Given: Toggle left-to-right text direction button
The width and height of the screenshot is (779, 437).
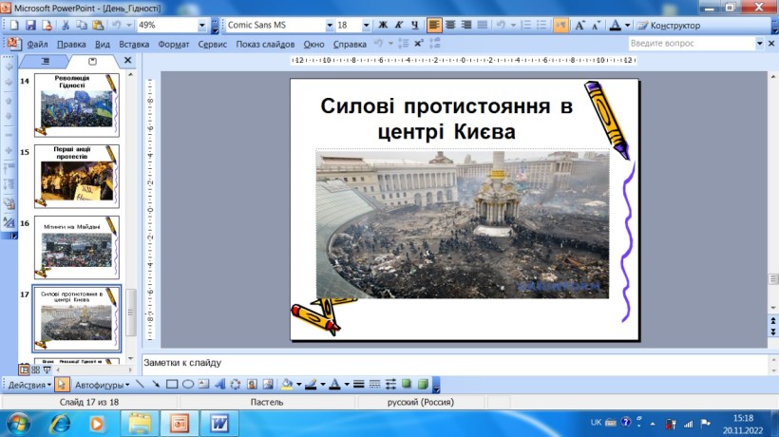Looking at the screenshot, I should click(560, 25).
